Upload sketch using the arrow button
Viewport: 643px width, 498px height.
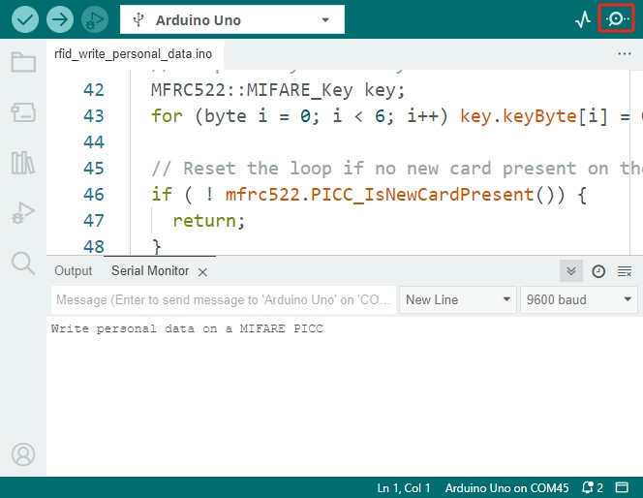60,19
